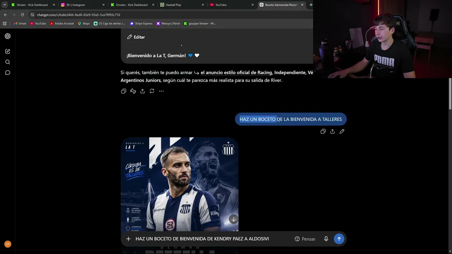Screen dimensions: 452x254
Task: Open the Weezyx | Panel bookmark
Action: pos(168,24)
